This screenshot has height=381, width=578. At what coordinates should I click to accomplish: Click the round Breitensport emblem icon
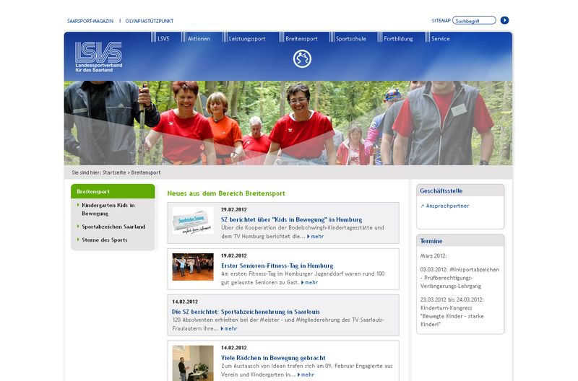point(302,58)
